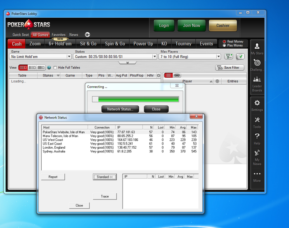Click Close button in Connecting dialog
Viewport: 289px width, 228px height.
[x=156, y=109]
